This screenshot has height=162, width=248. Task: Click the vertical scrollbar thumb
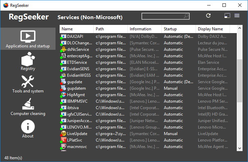tap(239, 81)
